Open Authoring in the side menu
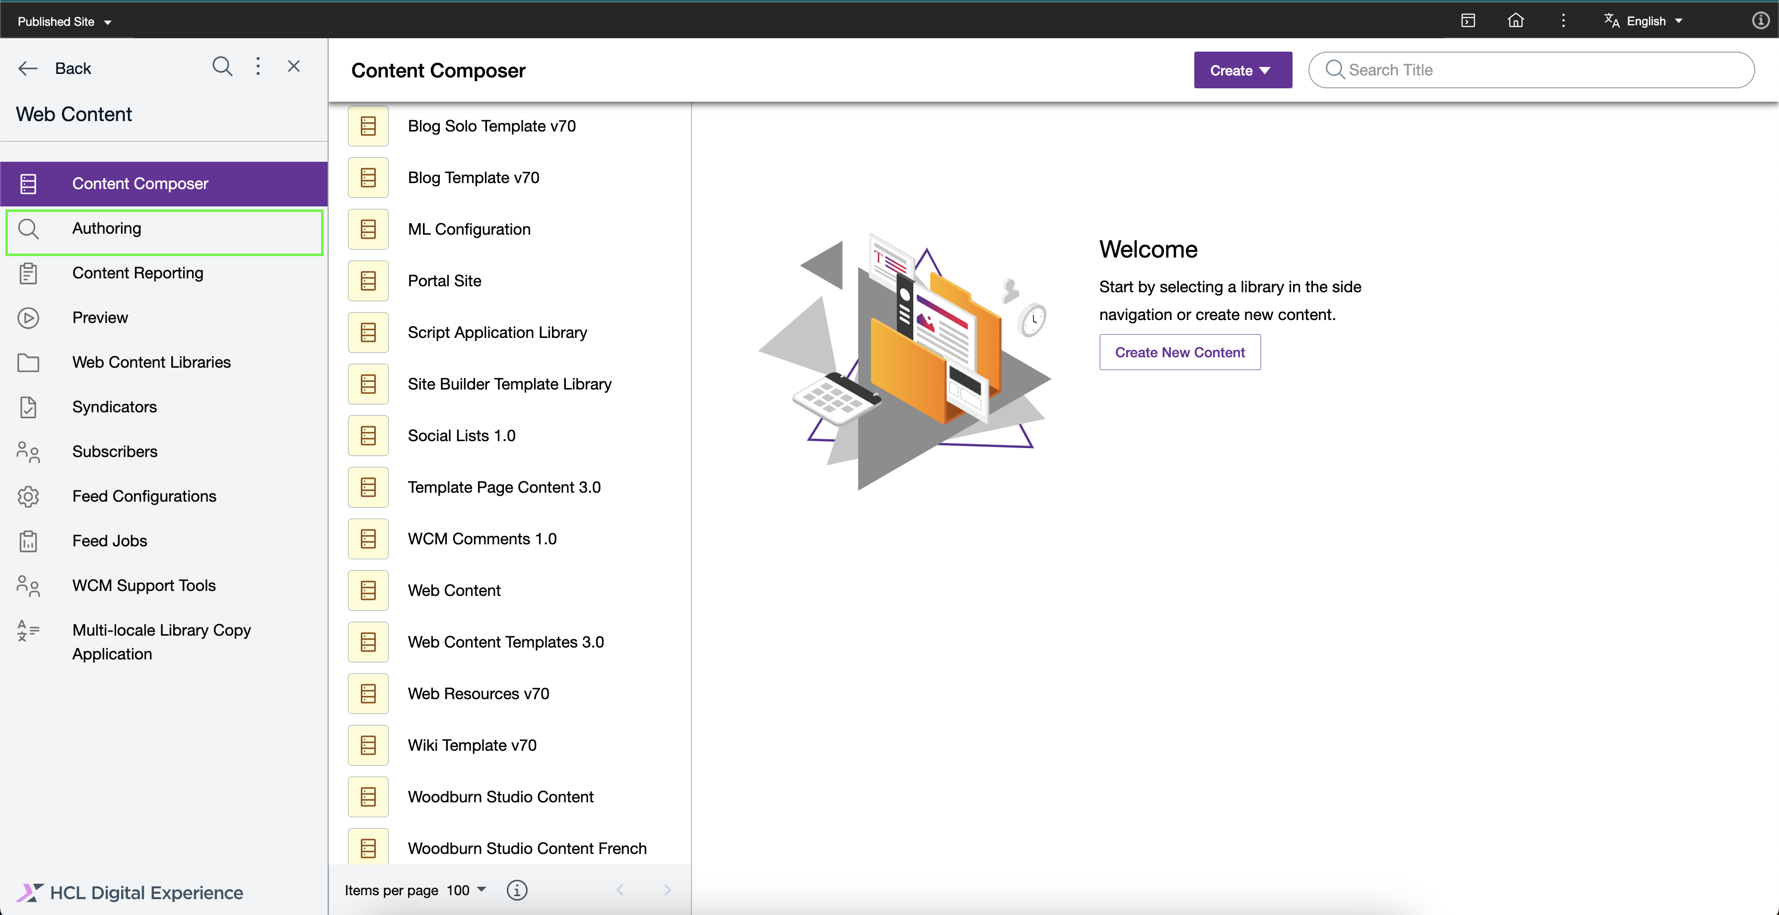 pos(106,229)
